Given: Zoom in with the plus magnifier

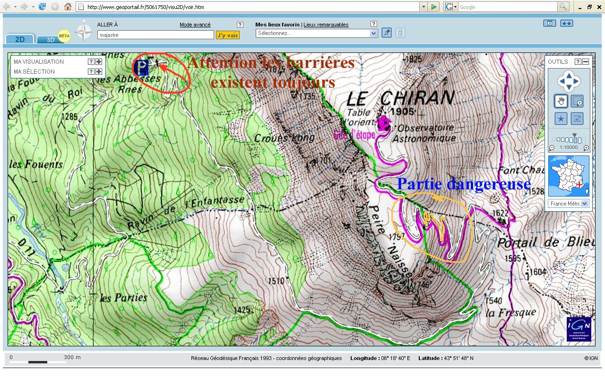Looking at the screenshot, I should pos(586,148).
